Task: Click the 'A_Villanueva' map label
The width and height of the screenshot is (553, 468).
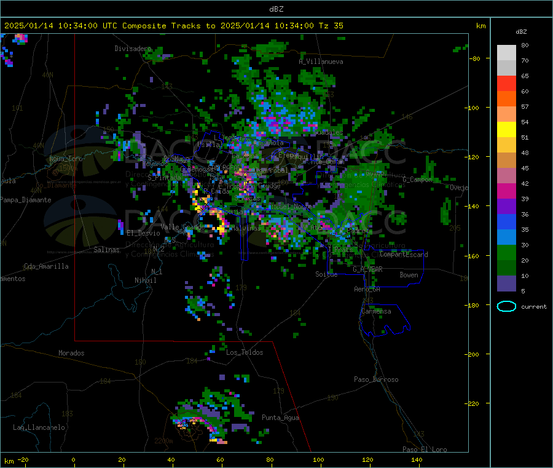Action: pos(321,61)
